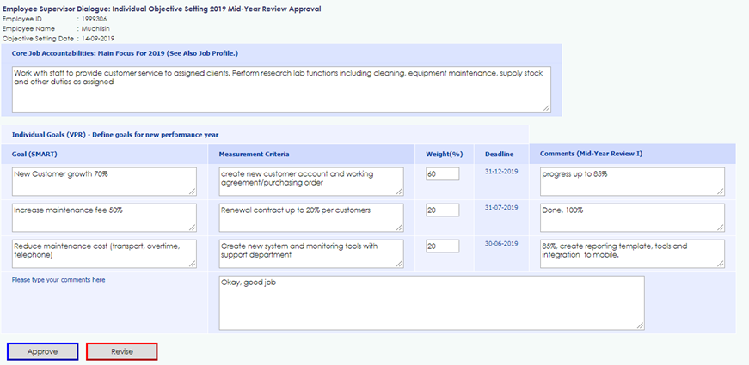Click the Approve button
The width and height of the screenshot is (749, 365).
pos(43,351)
